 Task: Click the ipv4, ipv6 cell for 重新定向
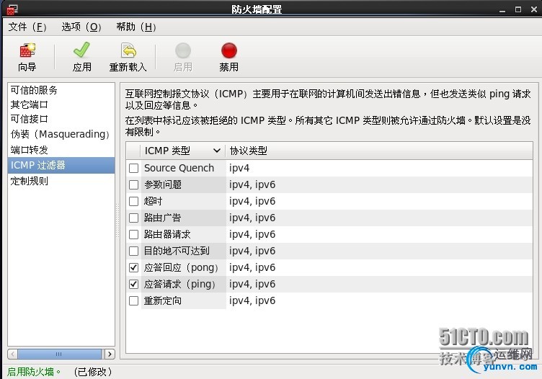click(x=252, y=300)
